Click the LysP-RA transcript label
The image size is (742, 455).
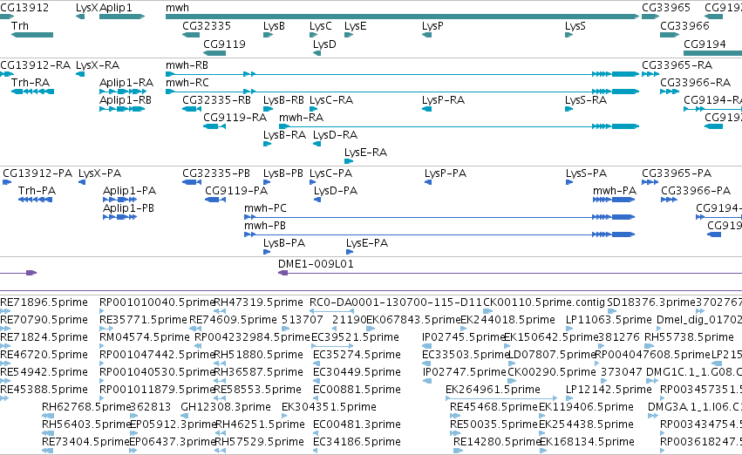(x=444, y=99)
